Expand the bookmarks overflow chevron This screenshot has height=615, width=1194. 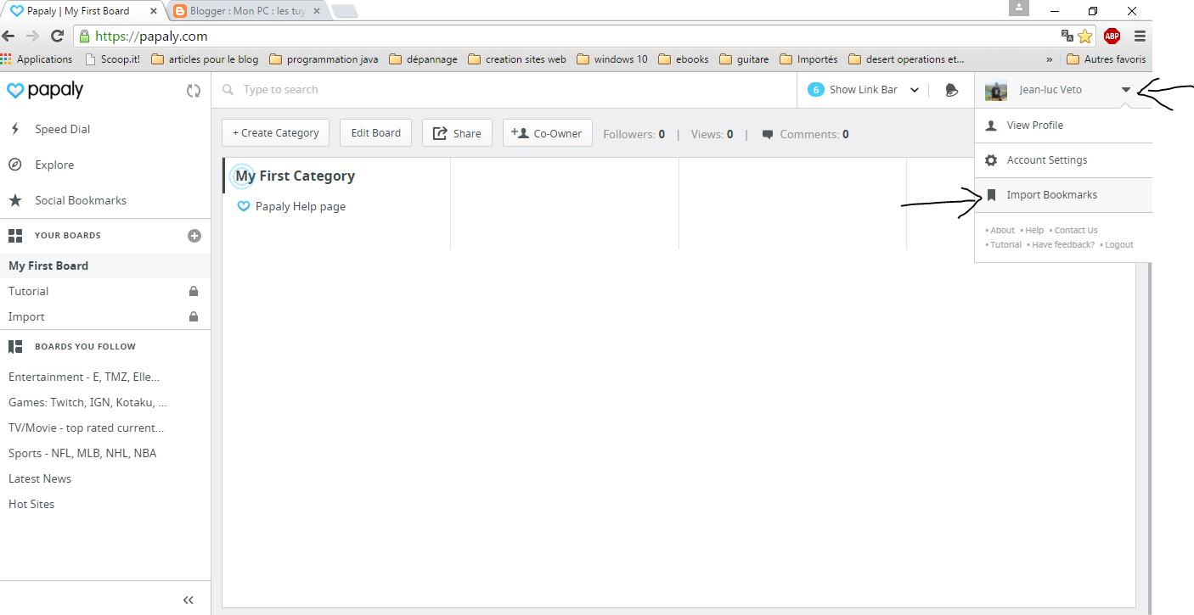[x=1050, y=59]
